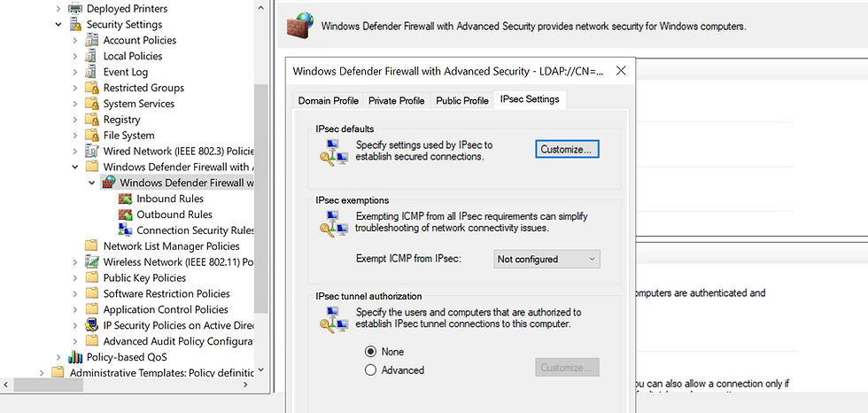Open the Exempt ICMP from IPsec dropdown

(x=546, y=259)
